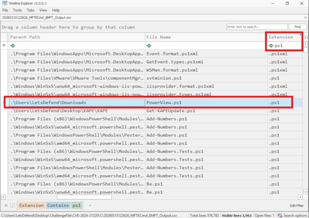This screenshot has width=309, height=218.
Task: Select the KAPE\KAPE parent path cell
Action: [x=76, y=111]
